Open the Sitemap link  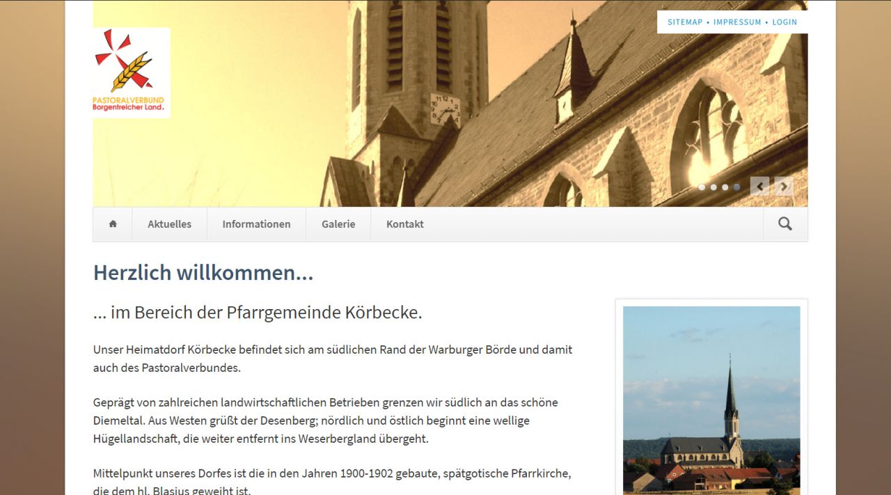tap(685, 22)
